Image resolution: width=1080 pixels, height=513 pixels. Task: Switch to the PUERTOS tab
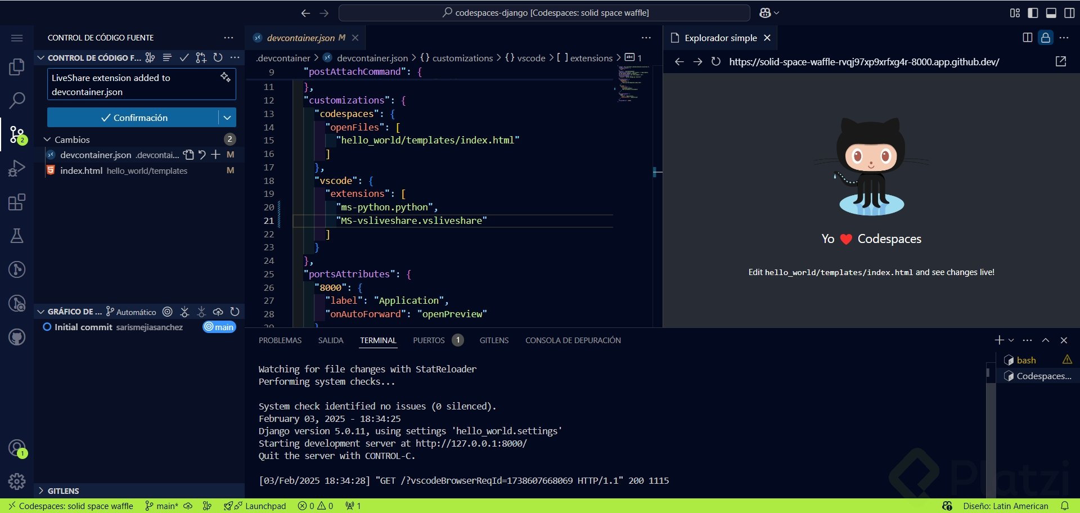(429, 340)
